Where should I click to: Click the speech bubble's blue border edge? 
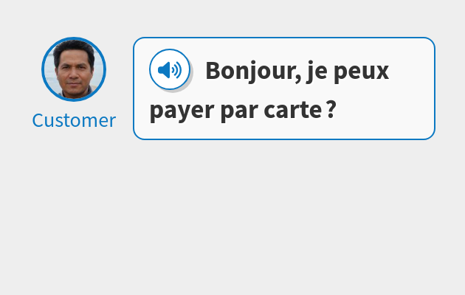(284, 38)
